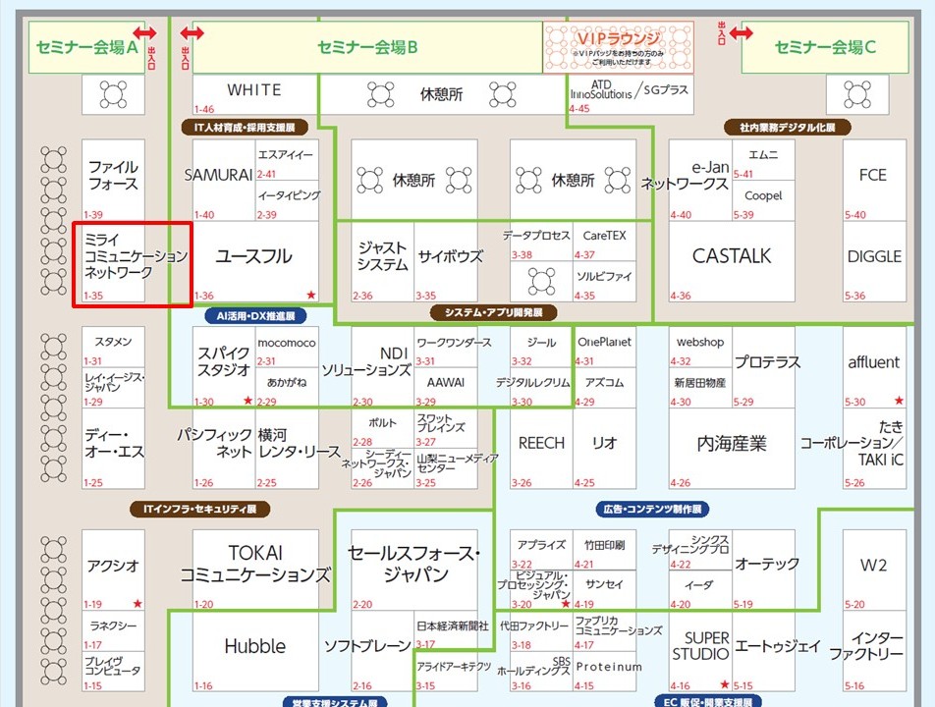The image size is (935, 707).
Task: Click the VIPラウンジ area
Action: tap(619, 48)
